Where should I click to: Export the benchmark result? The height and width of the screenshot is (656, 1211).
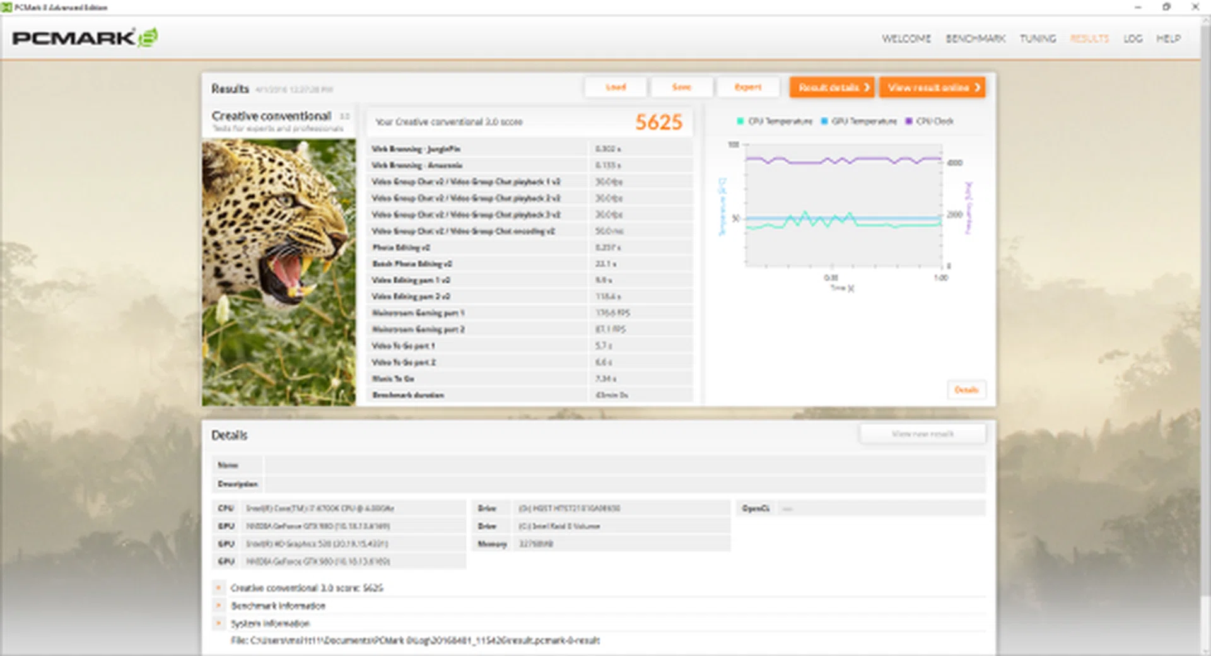749,87
